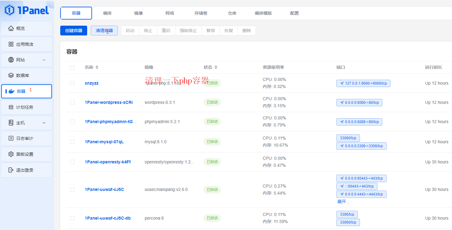Click the 重启 toolbar button
The height and width of the screenshot is (230, 452).
click(x=166, y=31)
